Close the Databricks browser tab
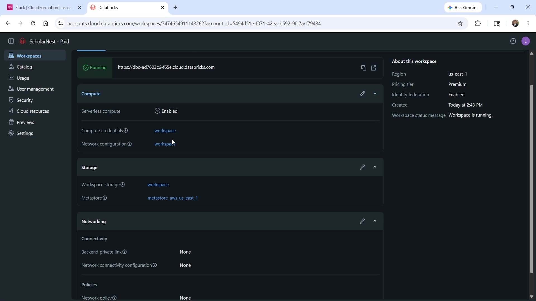 coord(163,8)
